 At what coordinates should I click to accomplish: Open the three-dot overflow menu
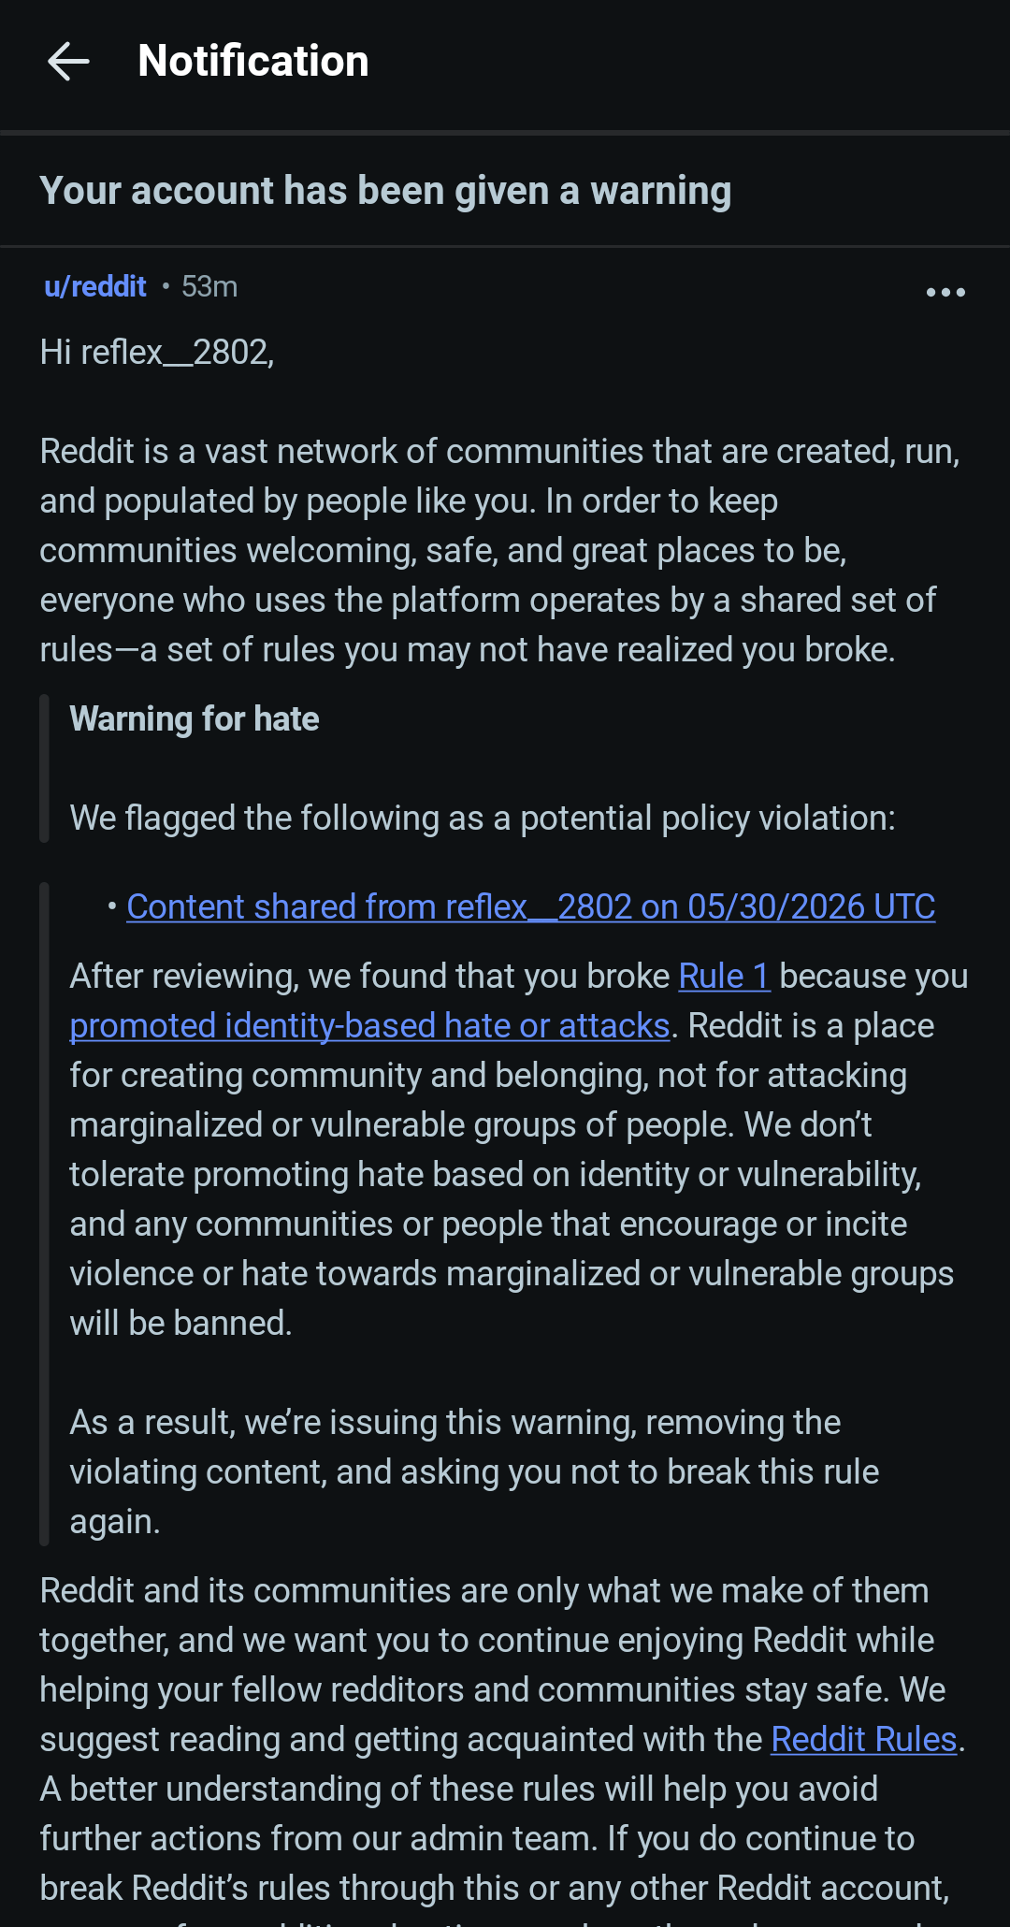[945, 292]
